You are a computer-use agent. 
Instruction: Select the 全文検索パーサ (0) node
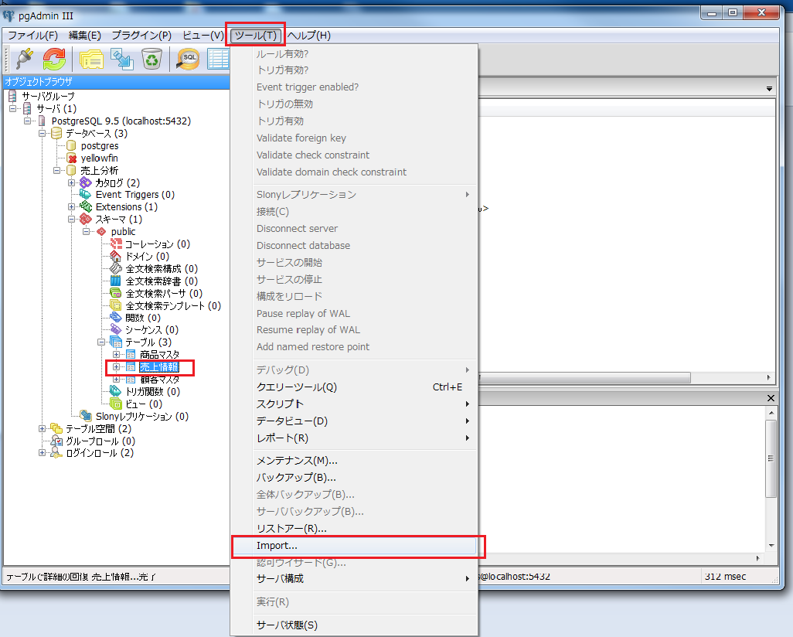(164, 294)
